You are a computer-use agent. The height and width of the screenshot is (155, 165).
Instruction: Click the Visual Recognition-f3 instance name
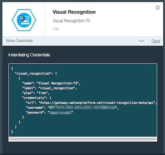(71, 21)
